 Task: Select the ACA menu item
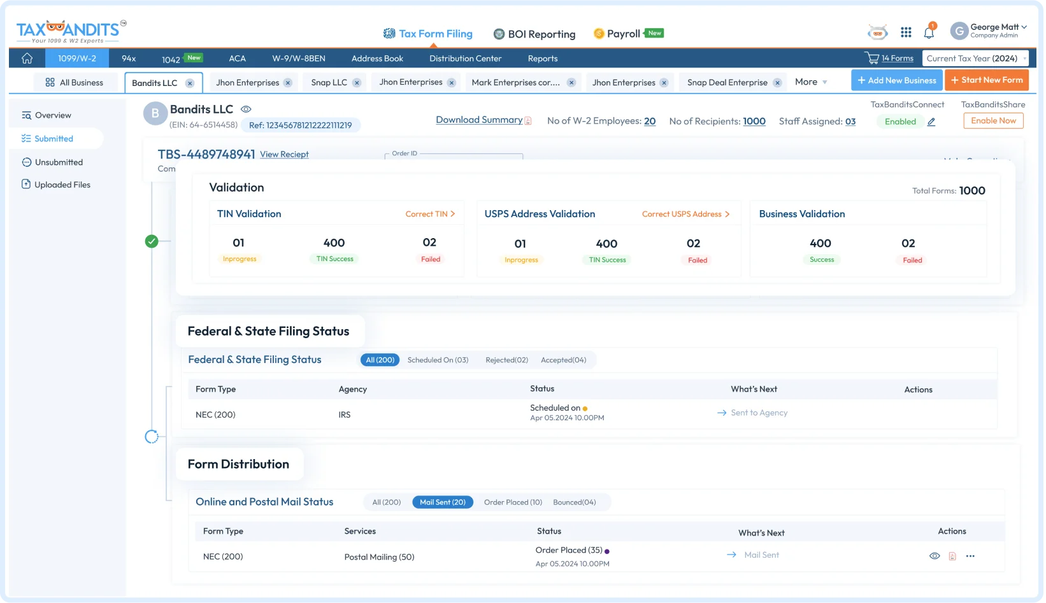click(x=238, y=59)
